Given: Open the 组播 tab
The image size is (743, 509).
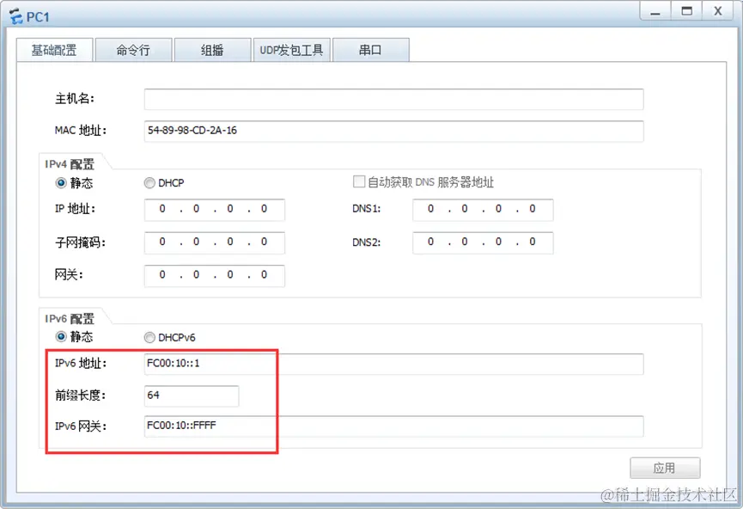Looking at the screenshot, I should pos(212,50).
